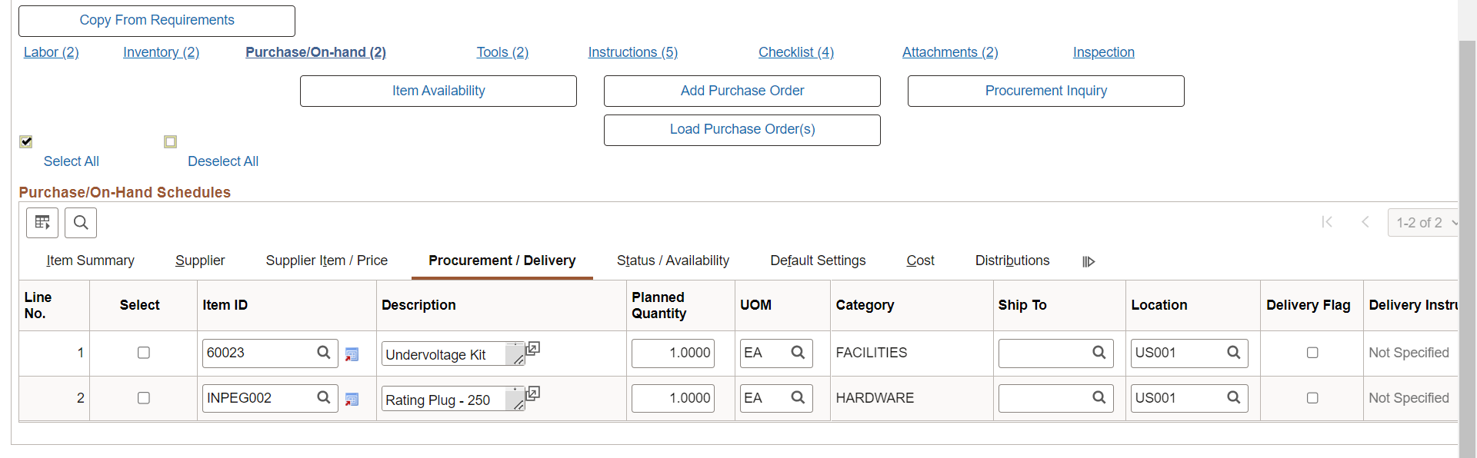Screen dimensions: 1477x458
Task: Expand Rating Plug - 250 description popup icon
Action: tap(532, 393)
